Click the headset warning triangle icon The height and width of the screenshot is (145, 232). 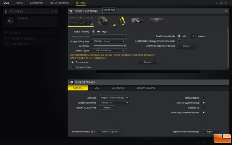pos(114,25)
